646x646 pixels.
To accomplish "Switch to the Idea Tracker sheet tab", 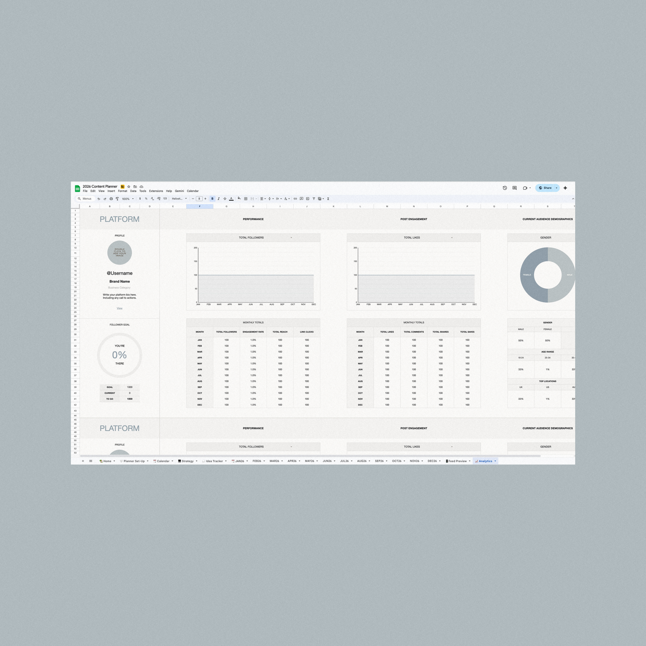I will tap(214, 461).
